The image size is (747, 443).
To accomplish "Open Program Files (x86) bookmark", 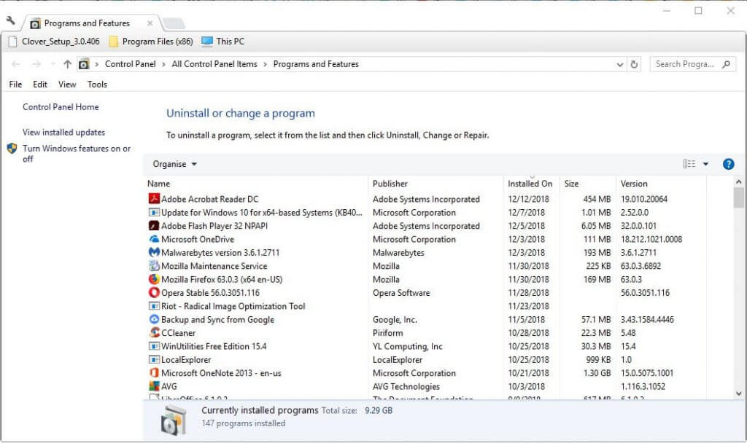I will [x=151, y=42].
